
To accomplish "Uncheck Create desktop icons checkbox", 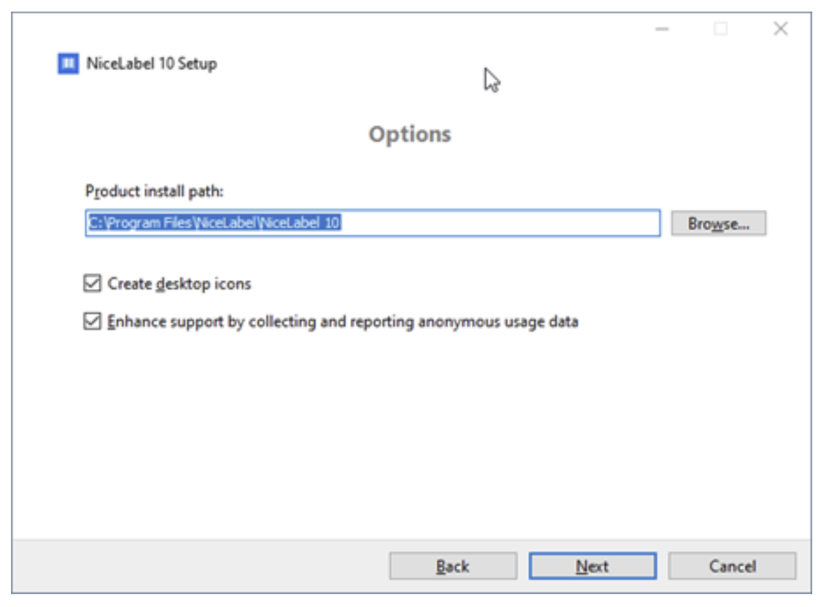I will (92, 283).
